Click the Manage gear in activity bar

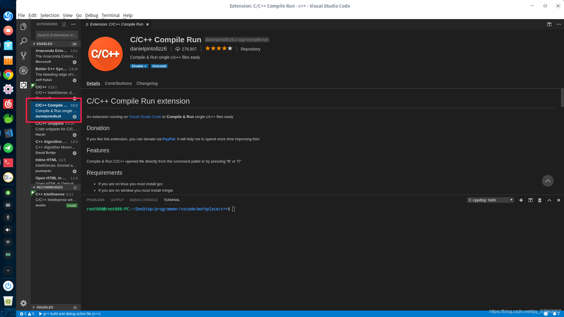[23, 303]
